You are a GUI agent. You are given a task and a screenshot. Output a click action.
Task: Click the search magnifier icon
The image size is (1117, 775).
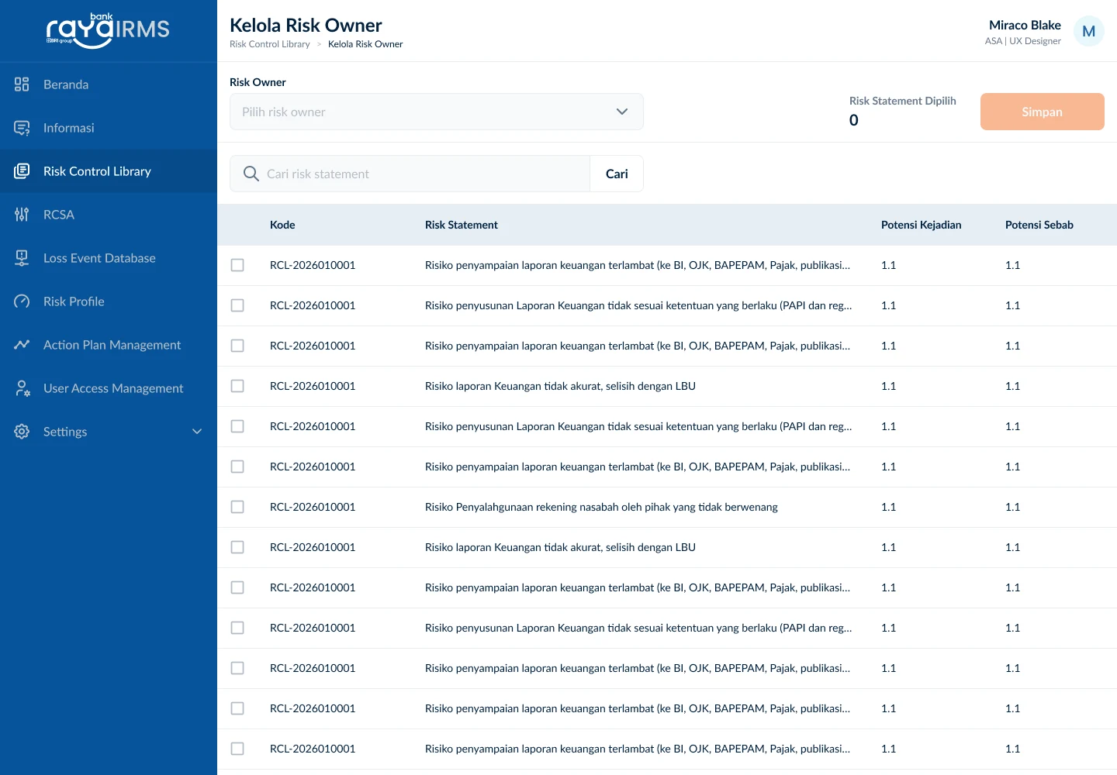251,174
